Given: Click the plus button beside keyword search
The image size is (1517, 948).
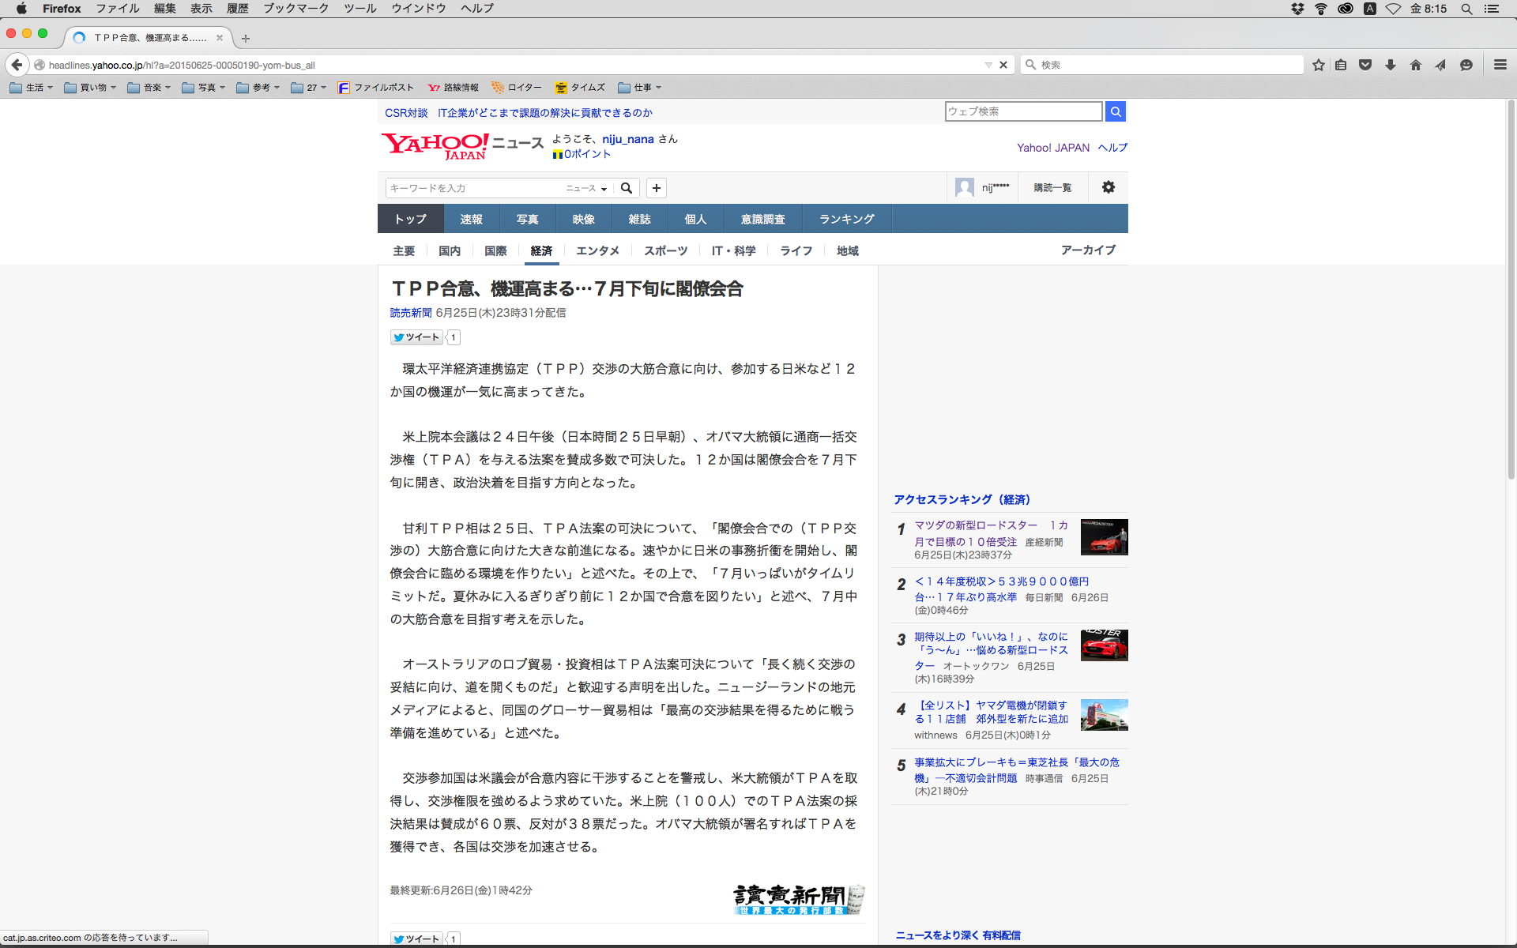Looking at the screenshot, I should (x=656, y=188).
